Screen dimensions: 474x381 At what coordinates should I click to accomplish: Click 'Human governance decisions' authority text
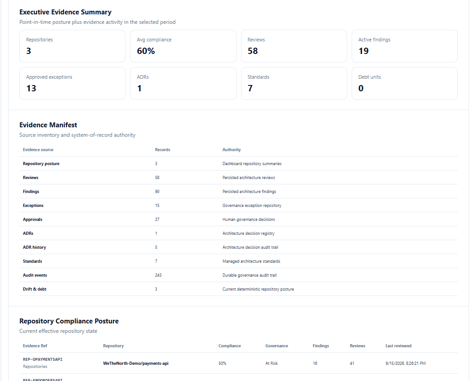(249, 219)
